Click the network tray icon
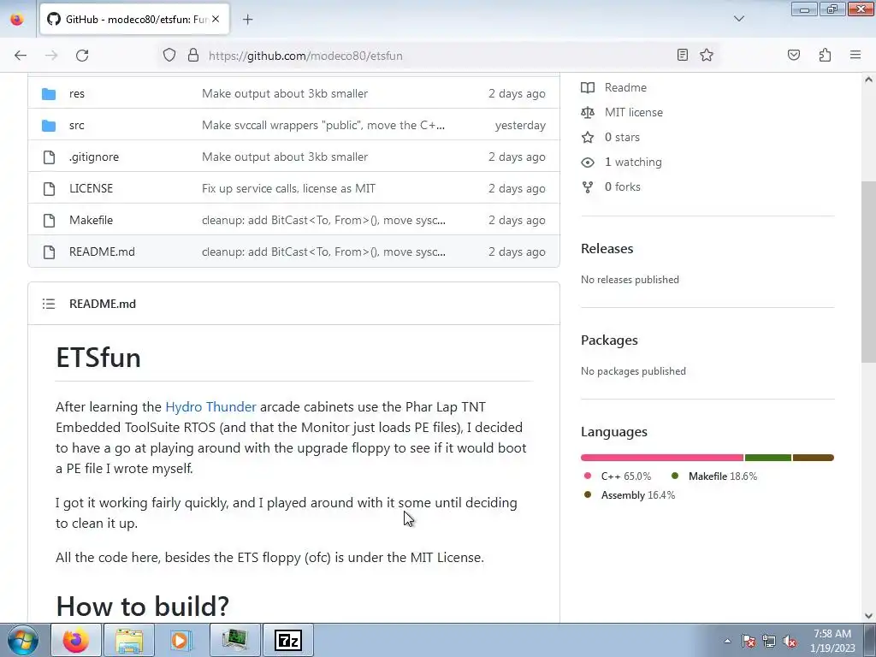Viewport: 876px width, 657px height. 769,642
